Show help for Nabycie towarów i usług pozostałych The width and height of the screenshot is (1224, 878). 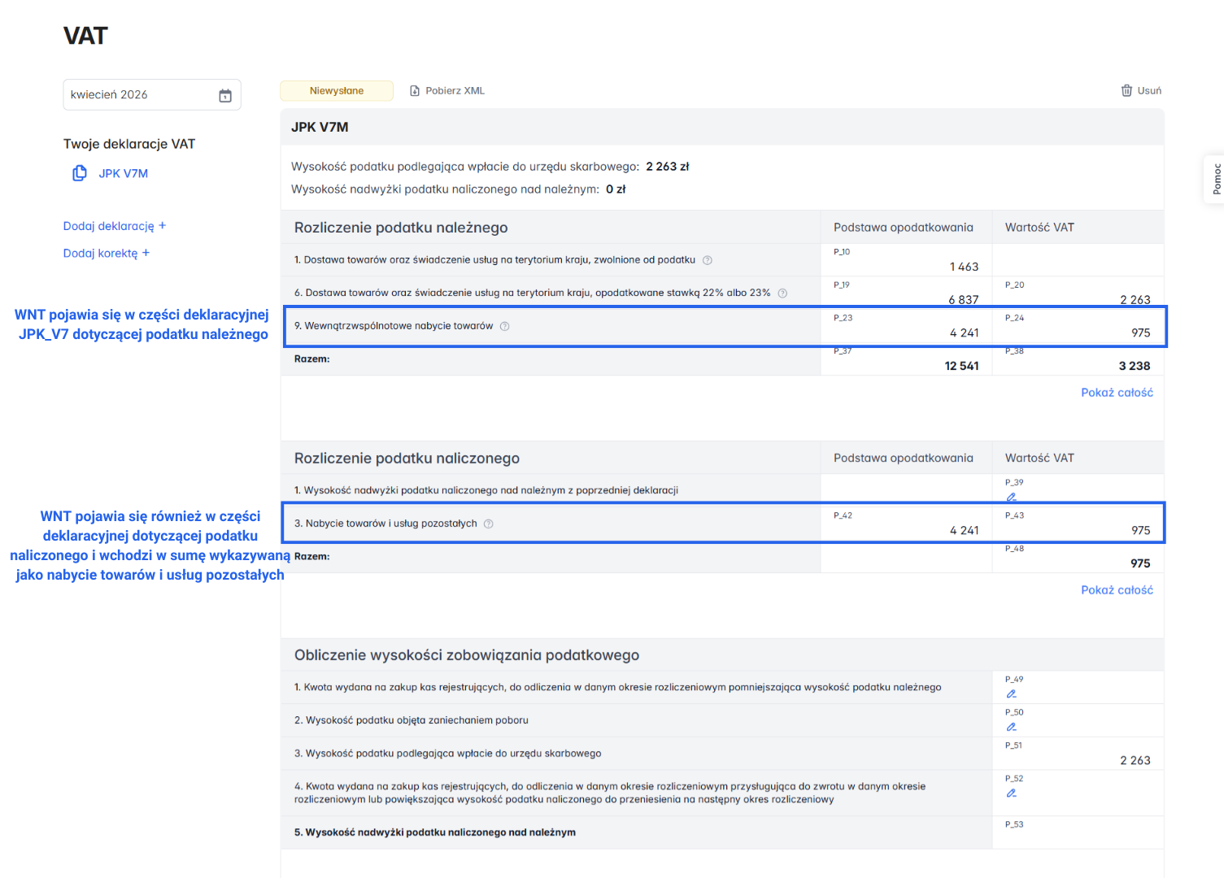489,524
